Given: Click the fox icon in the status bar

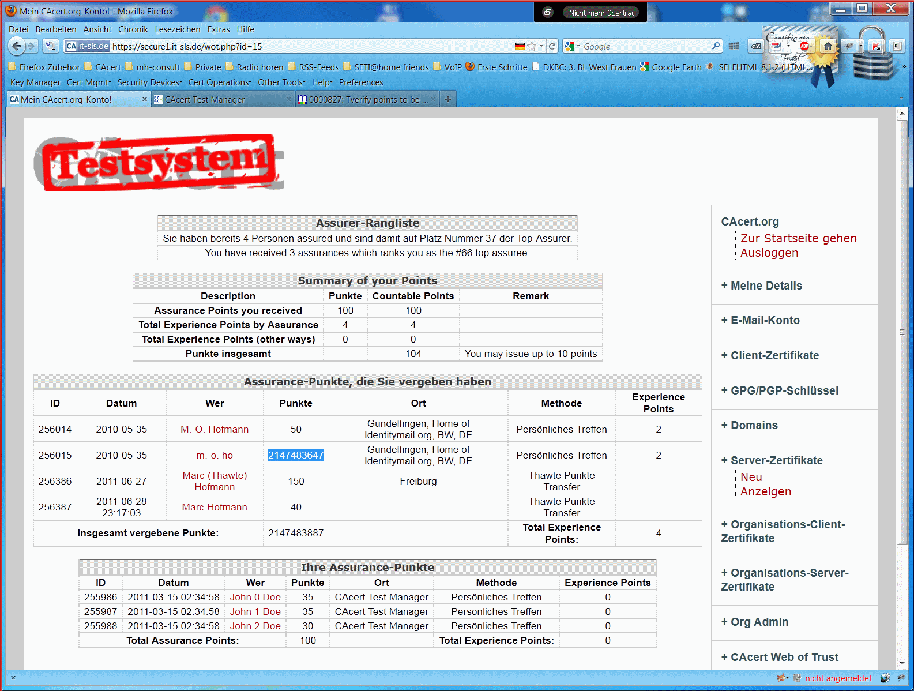Looking at the screenshot, I should coord(782,678).
